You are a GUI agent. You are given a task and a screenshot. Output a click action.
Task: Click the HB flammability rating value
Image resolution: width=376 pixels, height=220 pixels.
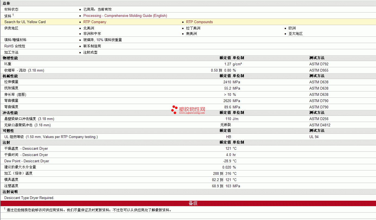(229, 137)
